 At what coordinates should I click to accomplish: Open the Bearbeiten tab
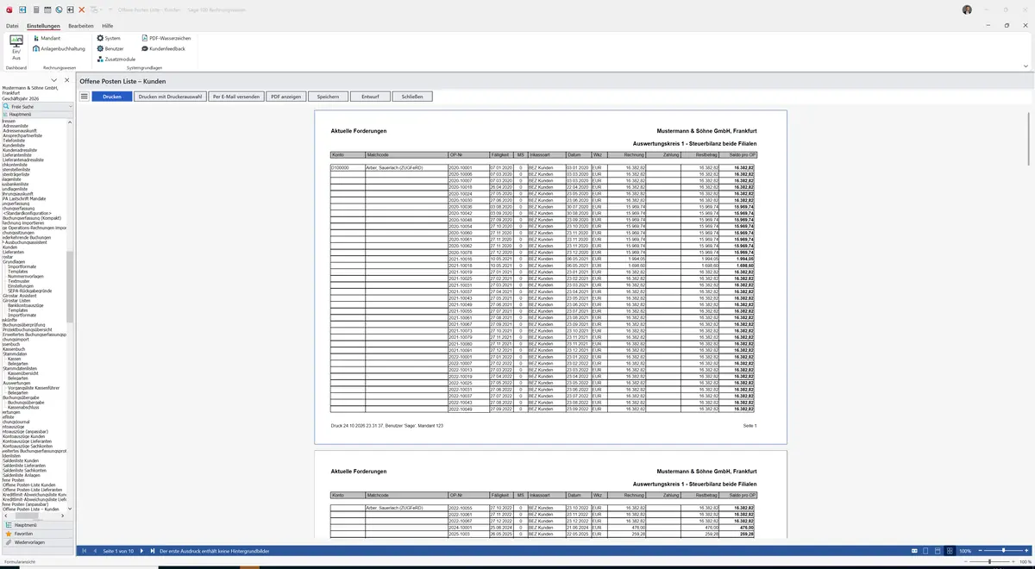coord(81,26)
